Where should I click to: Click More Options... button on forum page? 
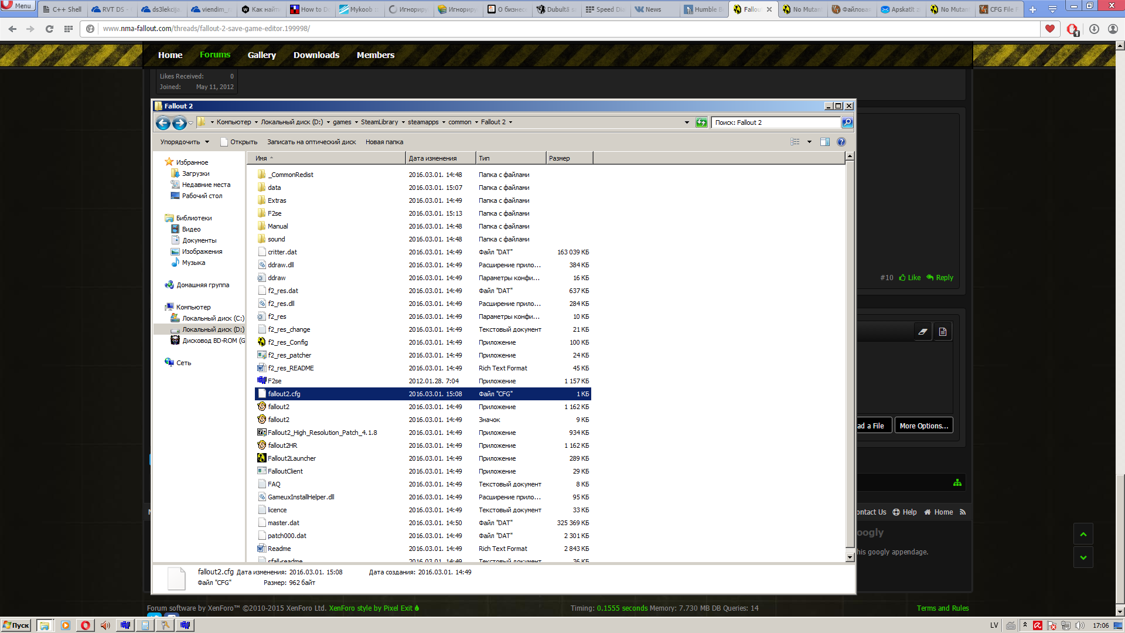pyautogui.click(x=924, y=426)
